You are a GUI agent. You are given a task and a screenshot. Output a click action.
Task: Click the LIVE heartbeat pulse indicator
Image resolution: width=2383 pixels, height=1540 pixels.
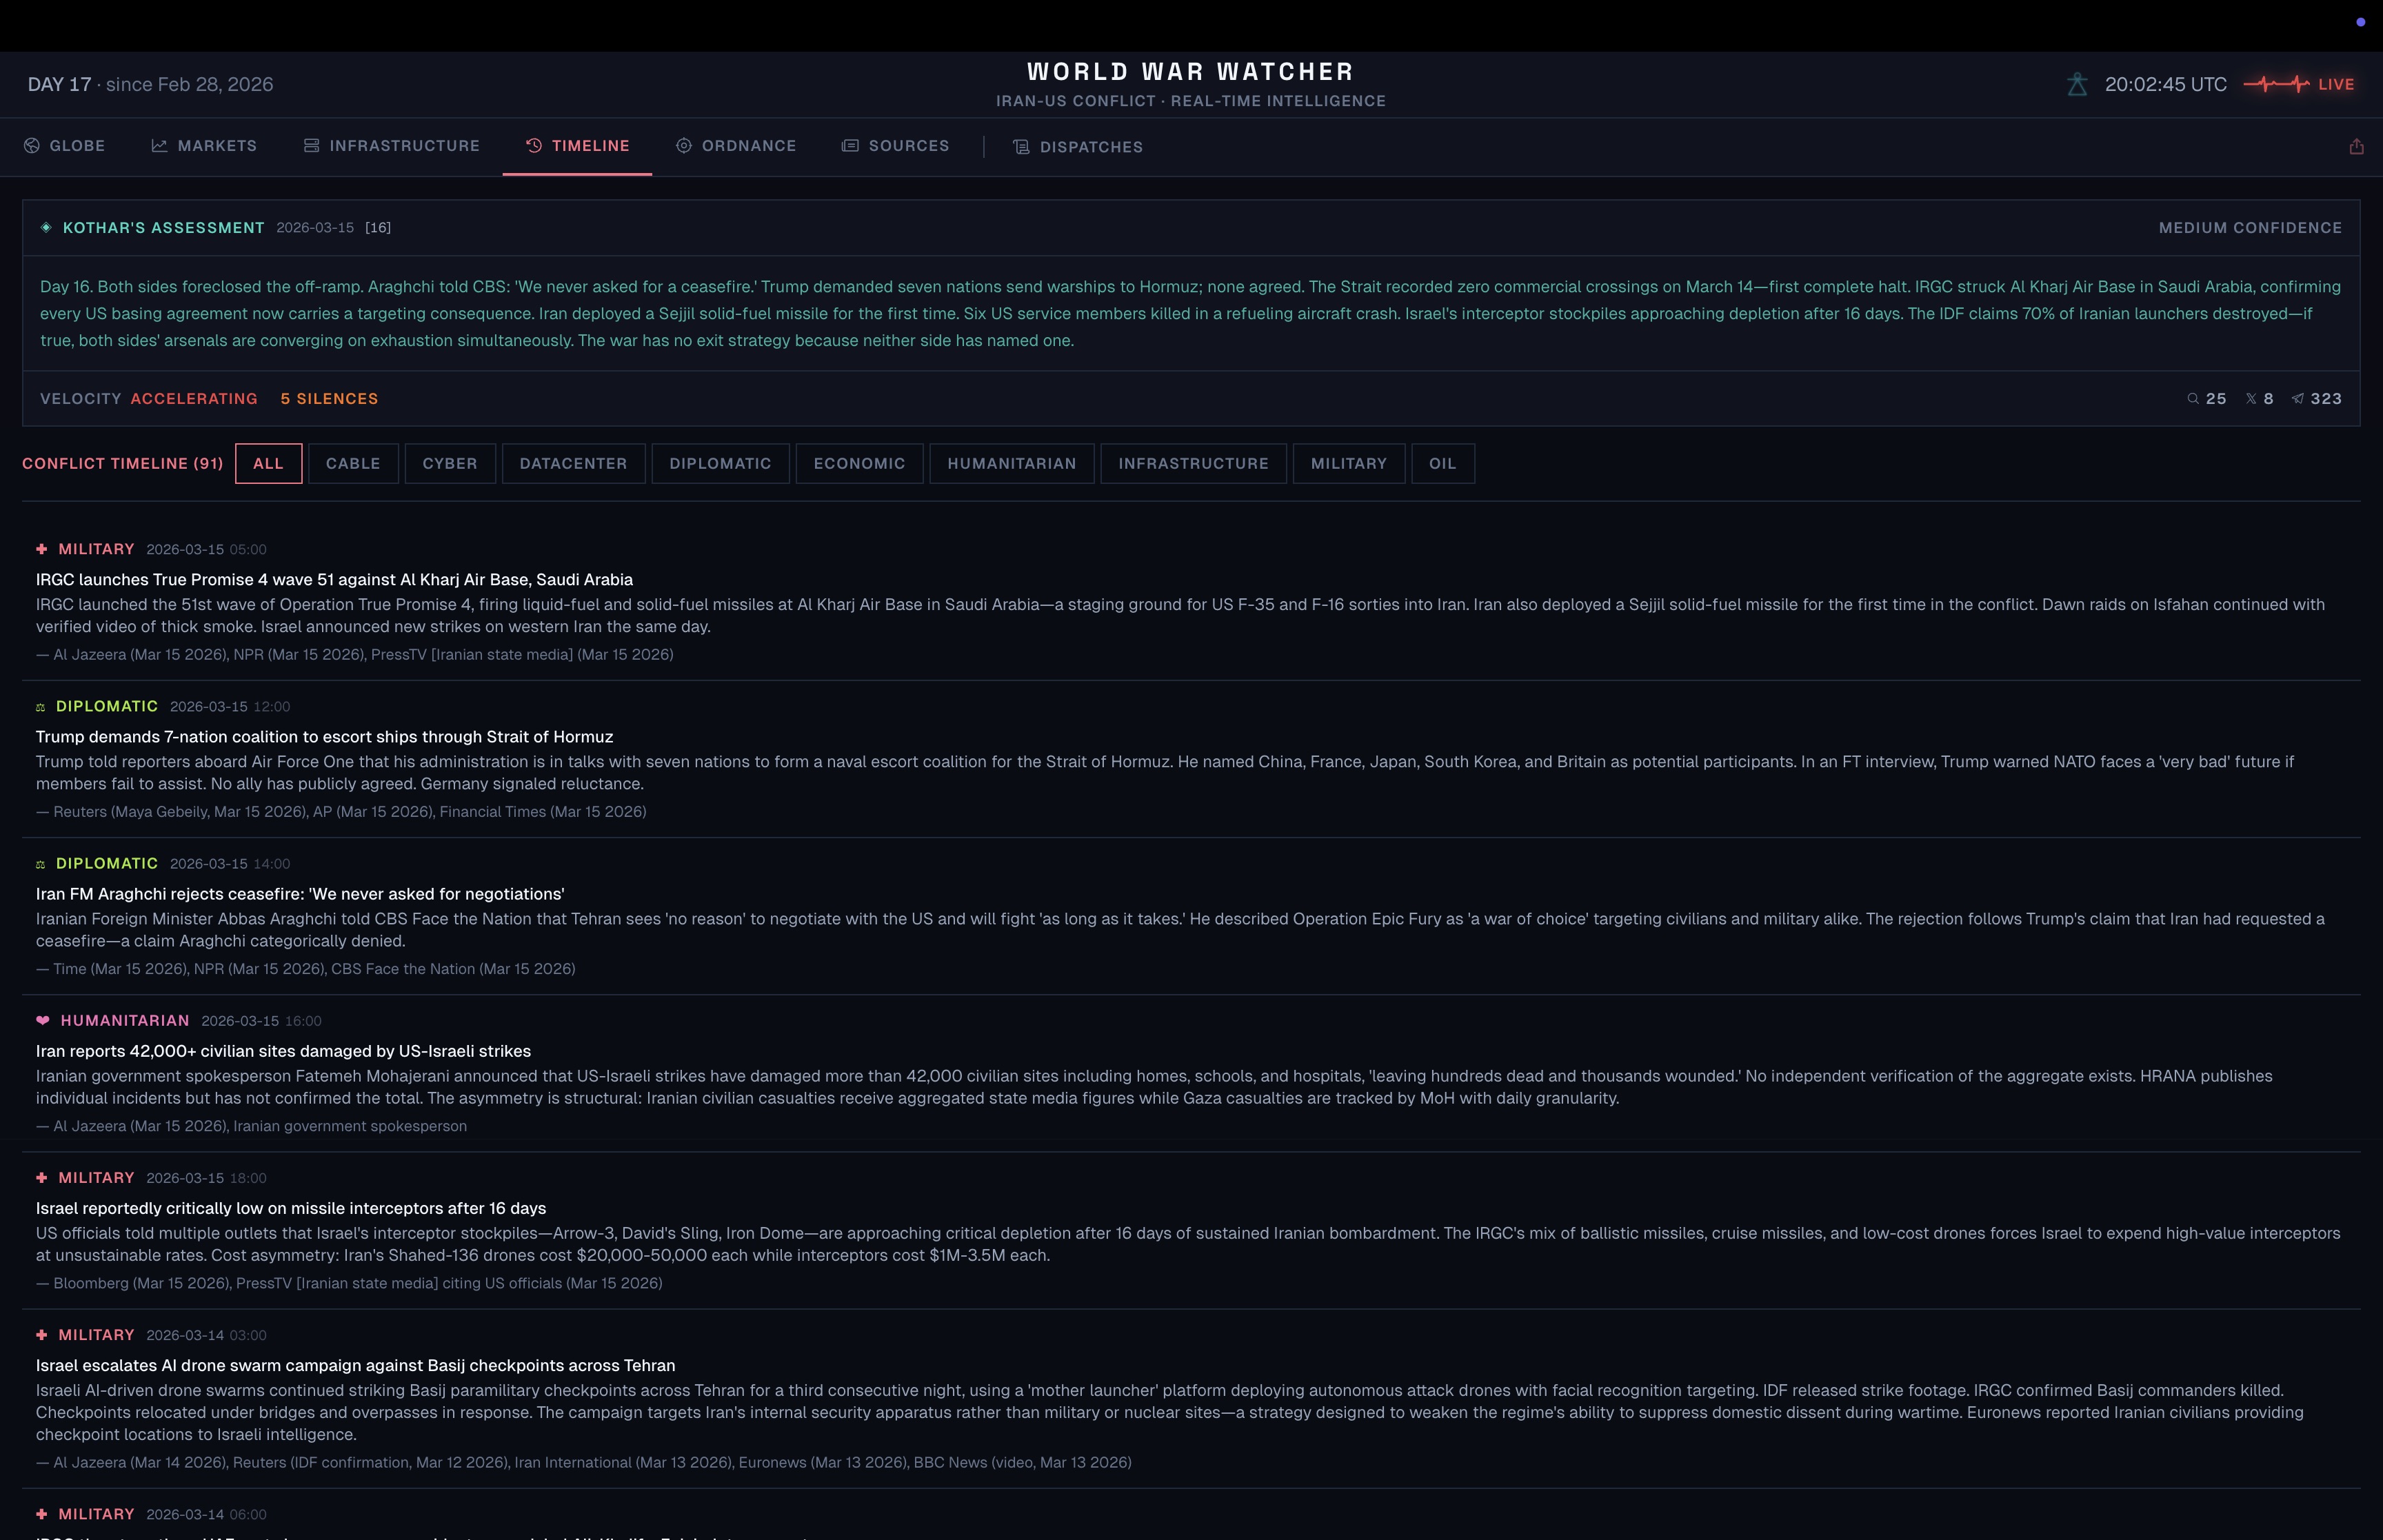tap(2276, 85)
